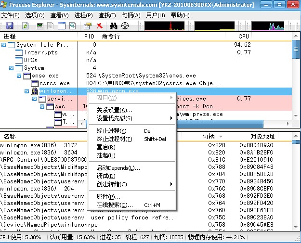Open the 查找(I) menu
The image size is (301, 243).
107,15
